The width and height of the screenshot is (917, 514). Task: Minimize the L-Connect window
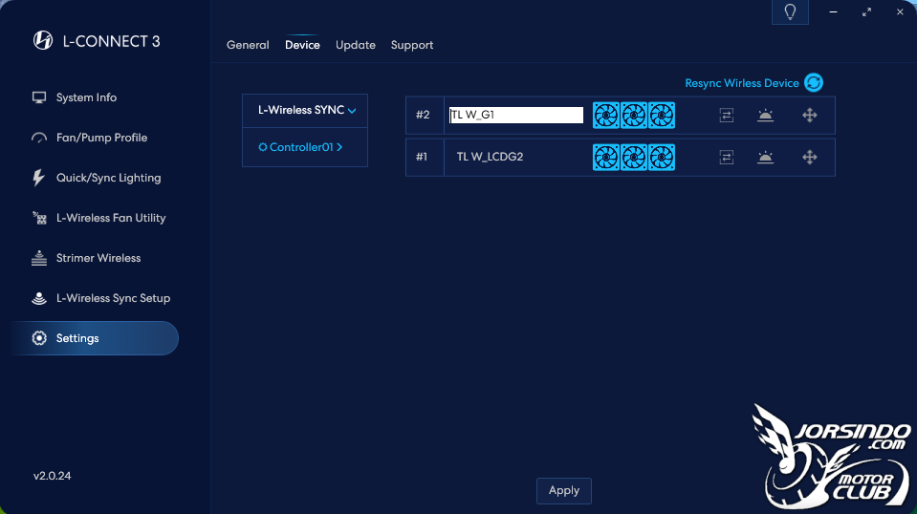pos(834,11)
